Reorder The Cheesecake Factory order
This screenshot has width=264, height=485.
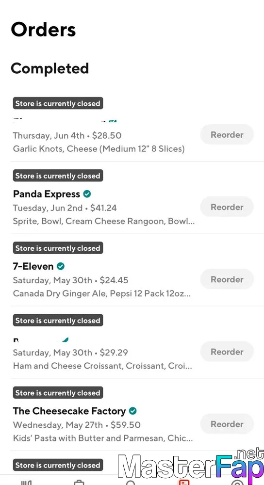(x=227, y=424)
